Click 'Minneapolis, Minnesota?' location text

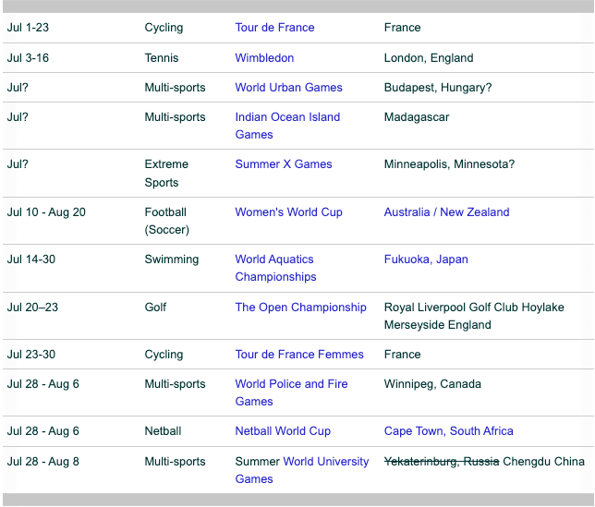449,163
